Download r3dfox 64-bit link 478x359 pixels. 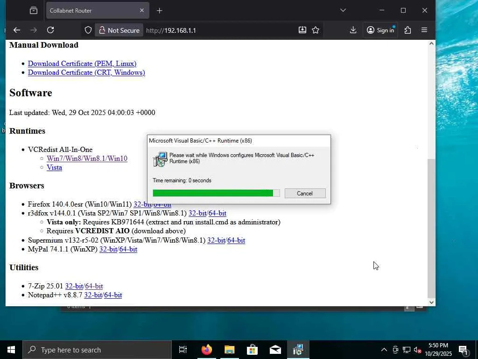218,213
